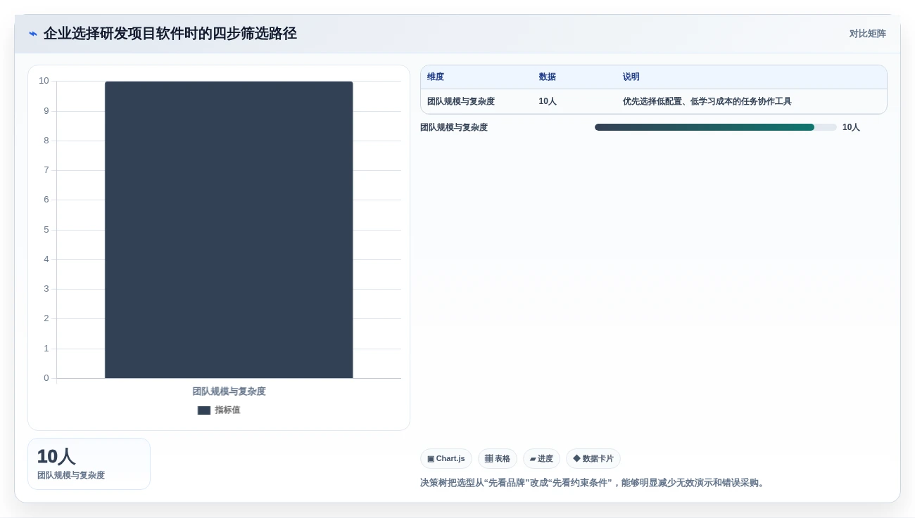Click the 数据卡片 tag chip

[593, 459]
